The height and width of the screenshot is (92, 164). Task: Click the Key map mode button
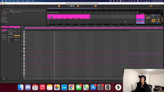click(153, 6)
